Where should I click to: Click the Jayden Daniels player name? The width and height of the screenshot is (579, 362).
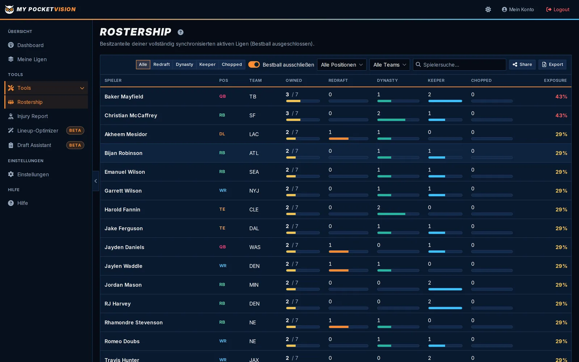tap(124, 247)
